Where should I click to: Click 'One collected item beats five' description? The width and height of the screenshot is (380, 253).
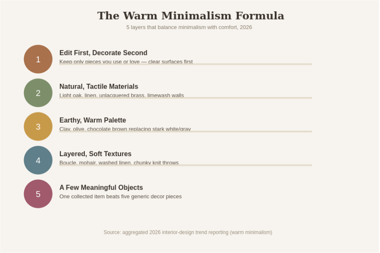click(120, 196)
